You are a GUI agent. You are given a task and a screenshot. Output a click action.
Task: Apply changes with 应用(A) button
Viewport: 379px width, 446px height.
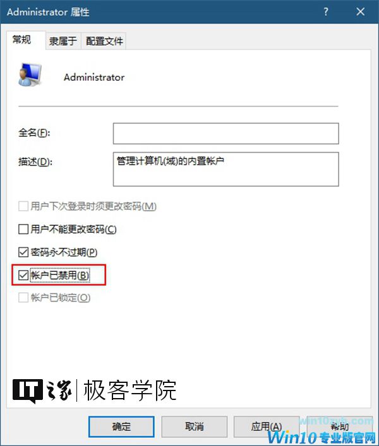tap(267, 426)
